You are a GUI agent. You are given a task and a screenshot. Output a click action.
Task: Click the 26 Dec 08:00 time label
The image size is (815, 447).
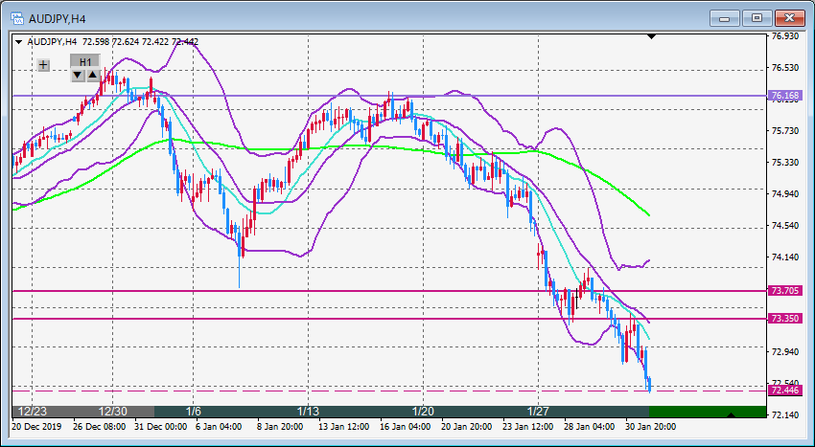100,427
